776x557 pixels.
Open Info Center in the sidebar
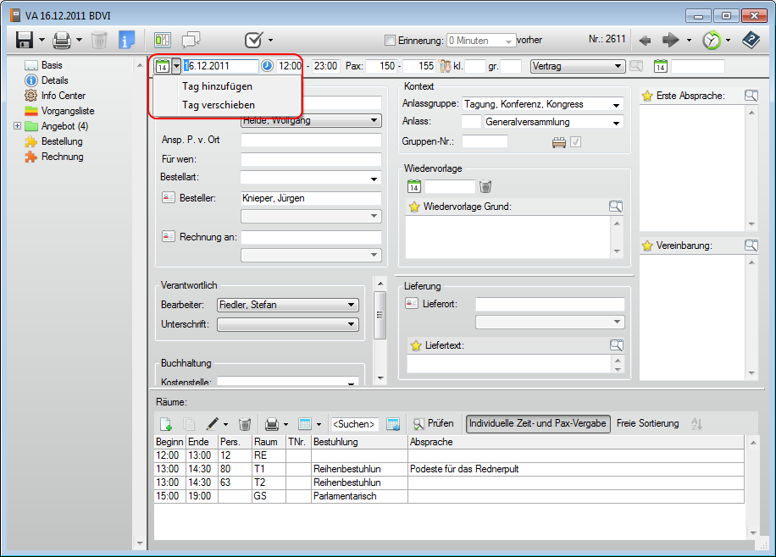click(x=63, y=96)
